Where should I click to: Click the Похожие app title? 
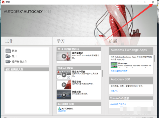[x=123, y=63]
